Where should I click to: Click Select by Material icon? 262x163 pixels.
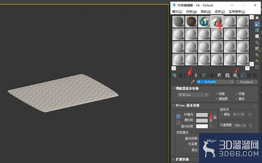pyautogui.click(x=257, y=61)
